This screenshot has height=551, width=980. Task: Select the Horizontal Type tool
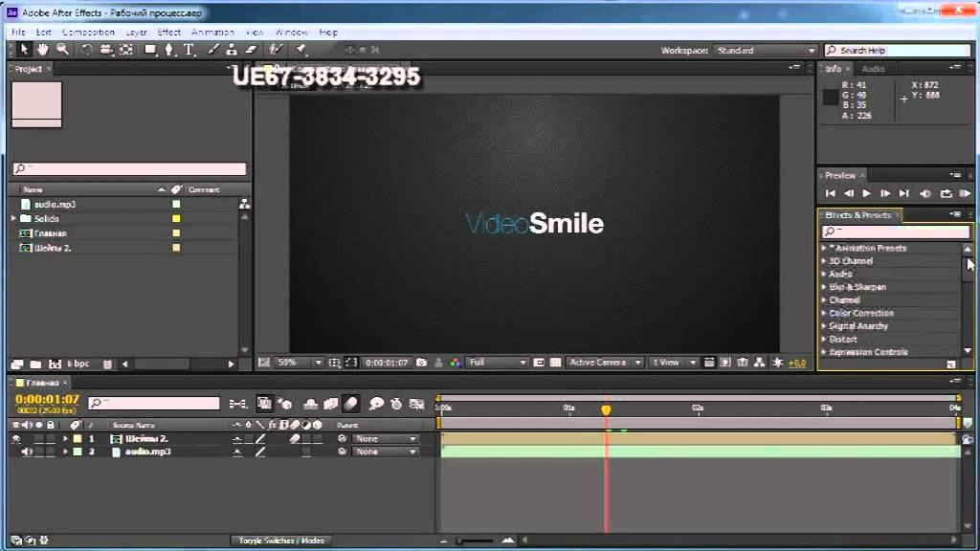189,50
